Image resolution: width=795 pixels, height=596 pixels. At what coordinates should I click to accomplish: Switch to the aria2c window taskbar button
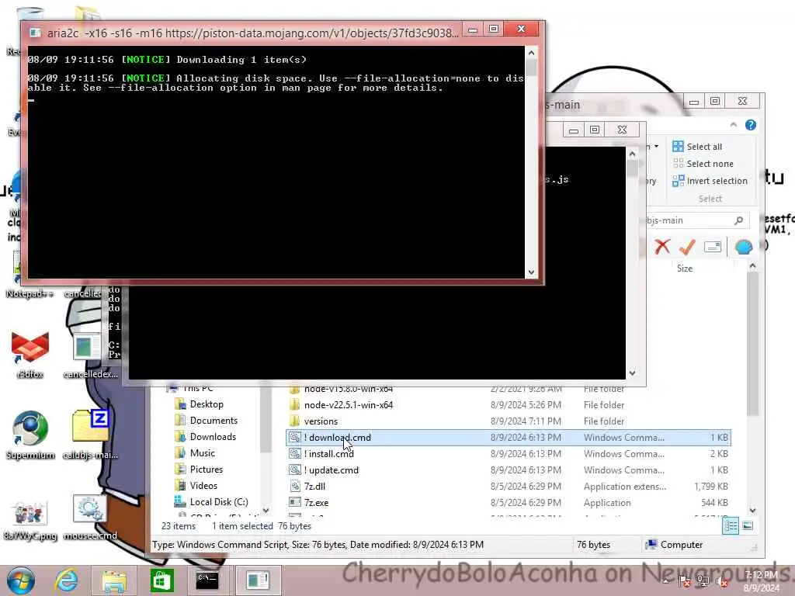point(258,580)
